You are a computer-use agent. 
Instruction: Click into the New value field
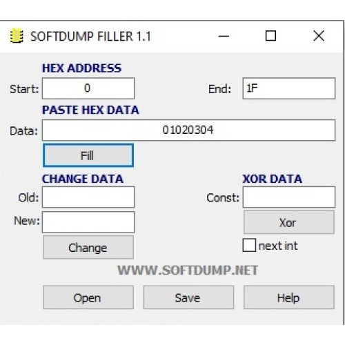[x=88, y=222]
